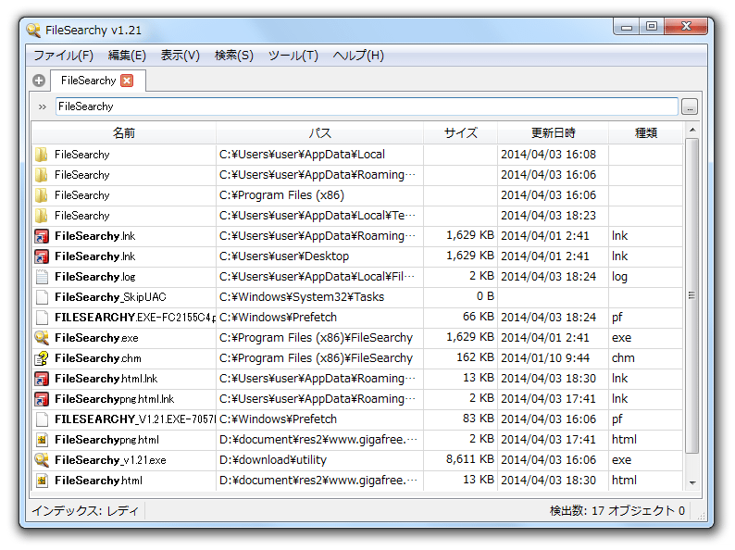
Task: Click the FileSearchy.html.lnk shortcut icon
Action: tap(42, 379)
